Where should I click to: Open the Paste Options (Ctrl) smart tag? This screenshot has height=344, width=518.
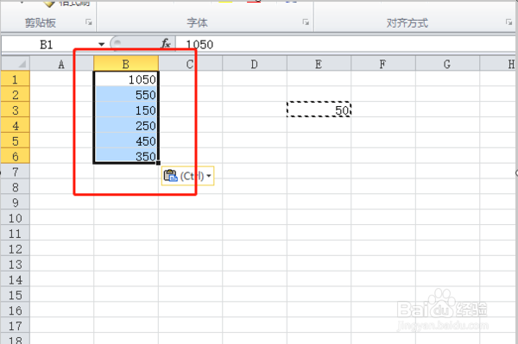(187, 176)
